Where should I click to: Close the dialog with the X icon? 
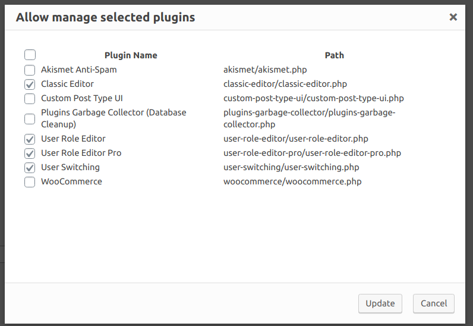pyautogui.click(x=453, y=17)
